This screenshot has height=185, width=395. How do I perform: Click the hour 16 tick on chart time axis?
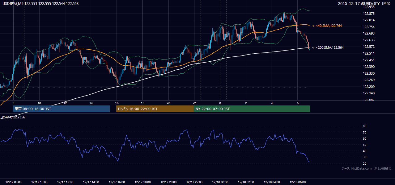pos(117,103)
